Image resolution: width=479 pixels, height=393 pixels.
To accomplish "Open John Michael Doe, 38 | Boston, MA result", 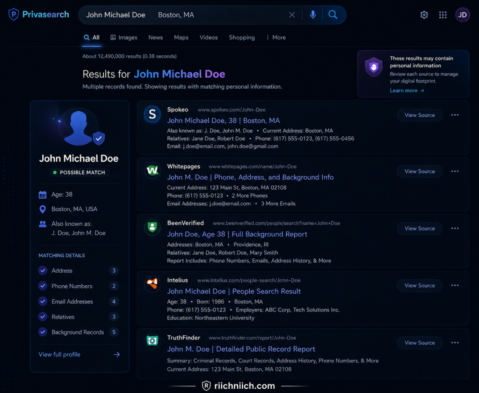I will tap(223, 120).
